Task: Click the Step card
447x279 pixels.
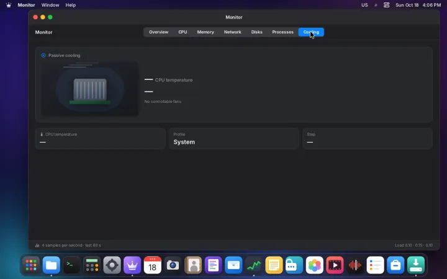Action: tap(367, 139)
